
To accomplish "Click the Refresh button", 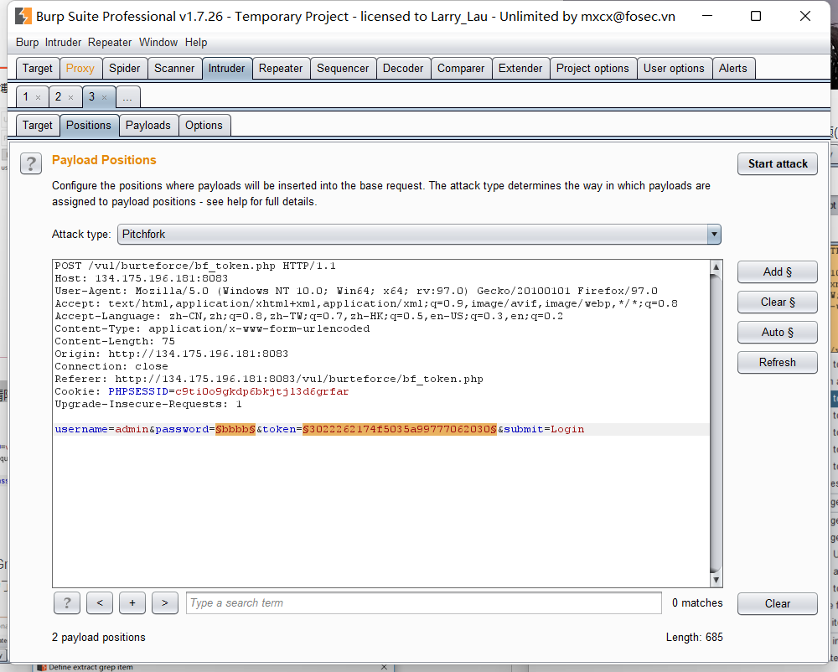I will [x=778, y=362].
